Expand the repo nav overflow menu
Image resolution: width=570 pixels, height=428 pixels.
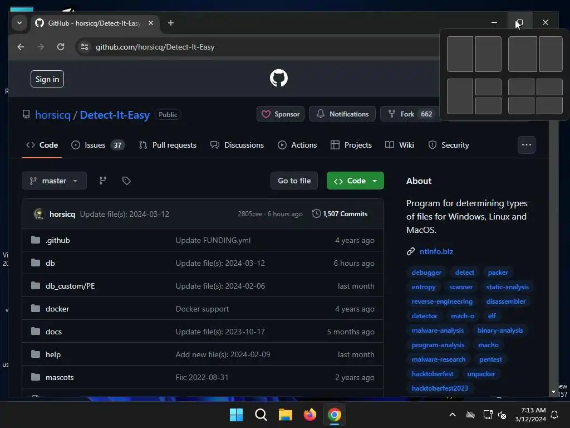tap(527, 145)
